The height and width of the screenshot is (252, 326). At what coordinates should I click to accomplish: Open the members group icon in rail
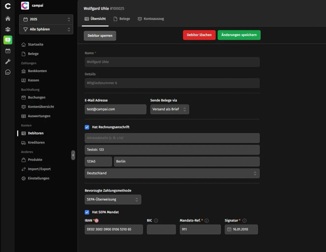[8, 29]
